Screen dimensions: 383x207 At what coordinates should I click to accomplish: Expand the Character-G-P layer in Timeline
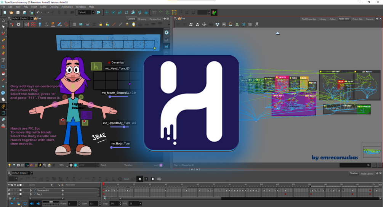tap(31, 190)
